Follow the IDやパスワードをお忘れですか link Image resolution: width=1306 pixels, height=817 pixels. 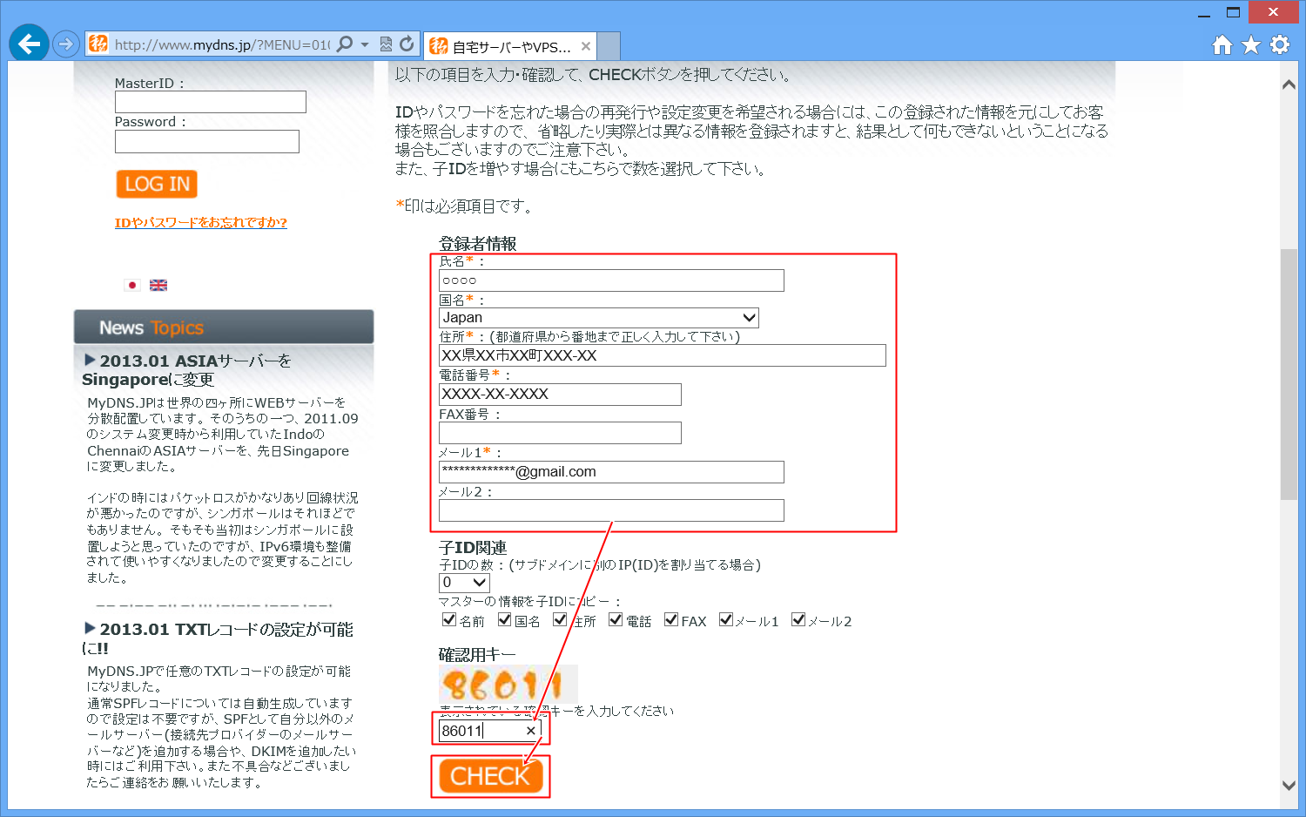pos(201,223)
